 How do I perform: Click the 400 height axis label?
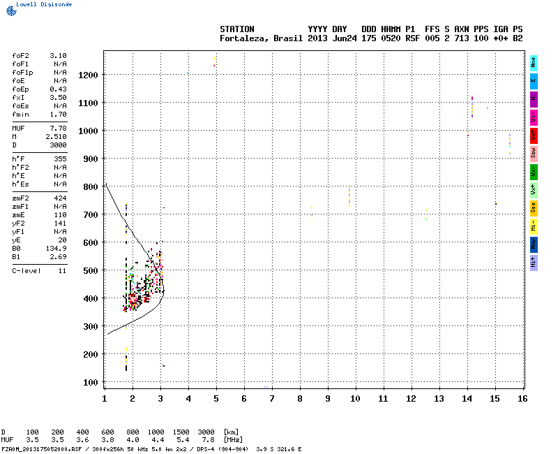(x=91, y=299)
